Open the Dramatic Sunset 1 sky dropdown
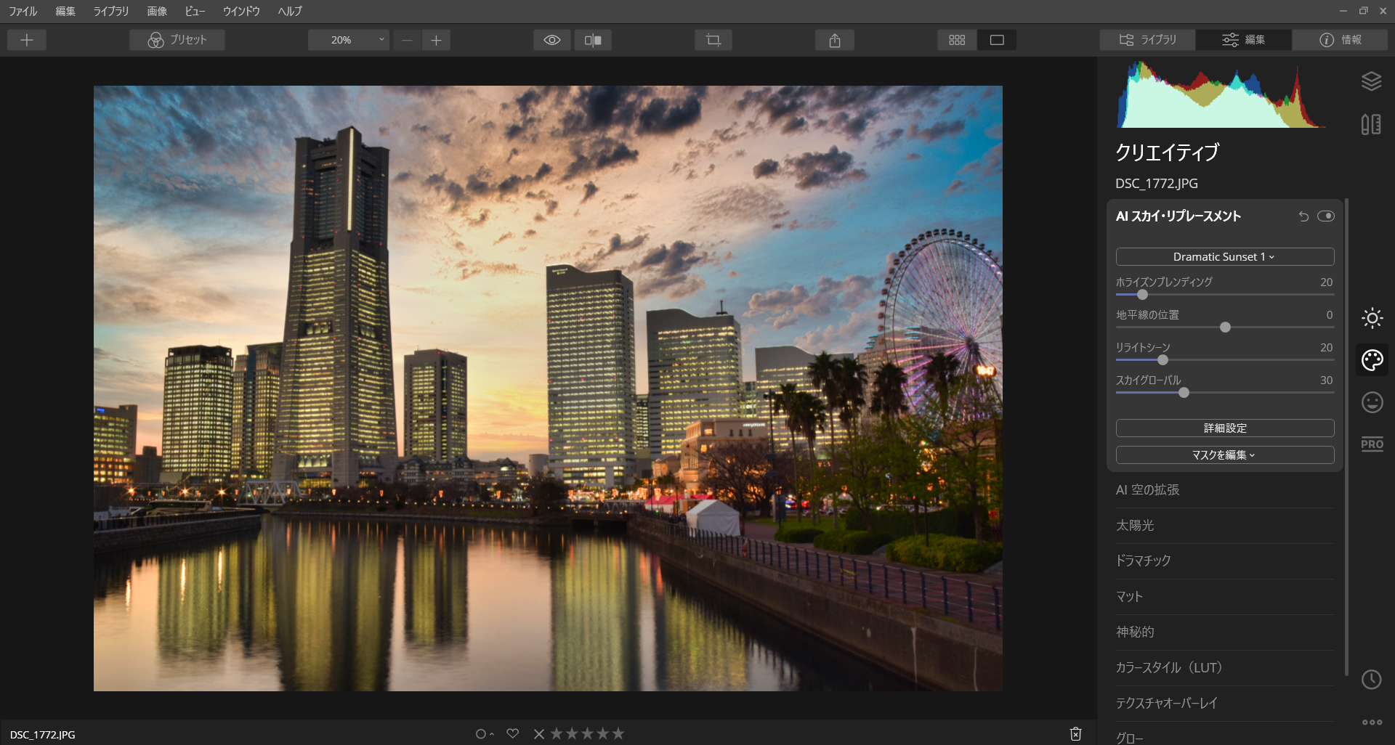 pyautogui.click(x=1224, y=257)
